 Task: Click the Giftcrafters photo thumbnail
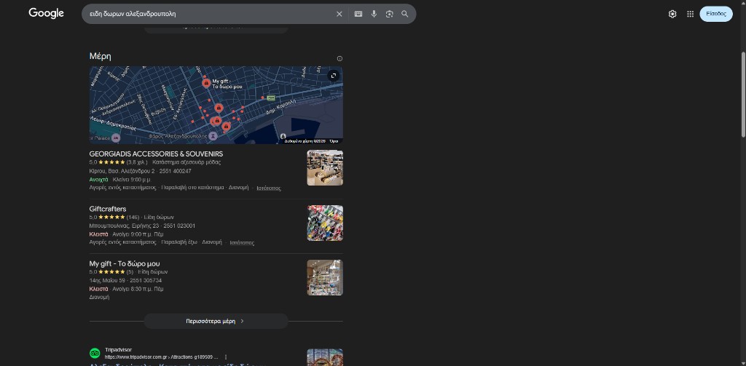(325, 223)
